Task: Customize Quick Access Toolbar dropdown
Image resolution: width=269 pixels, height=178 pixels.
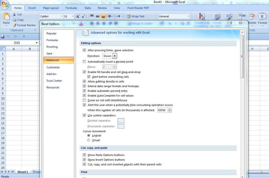Action: [24, 36]
